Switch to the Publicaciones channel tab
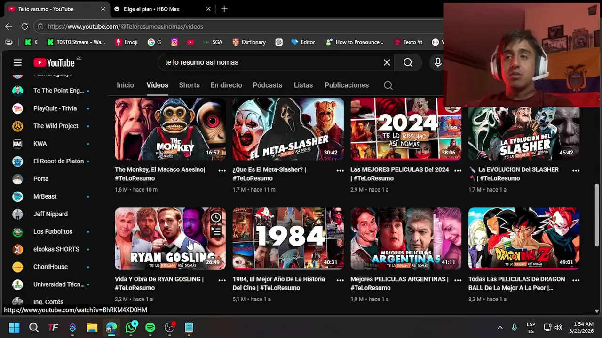 pyautogui.click(x=346, y=85)
